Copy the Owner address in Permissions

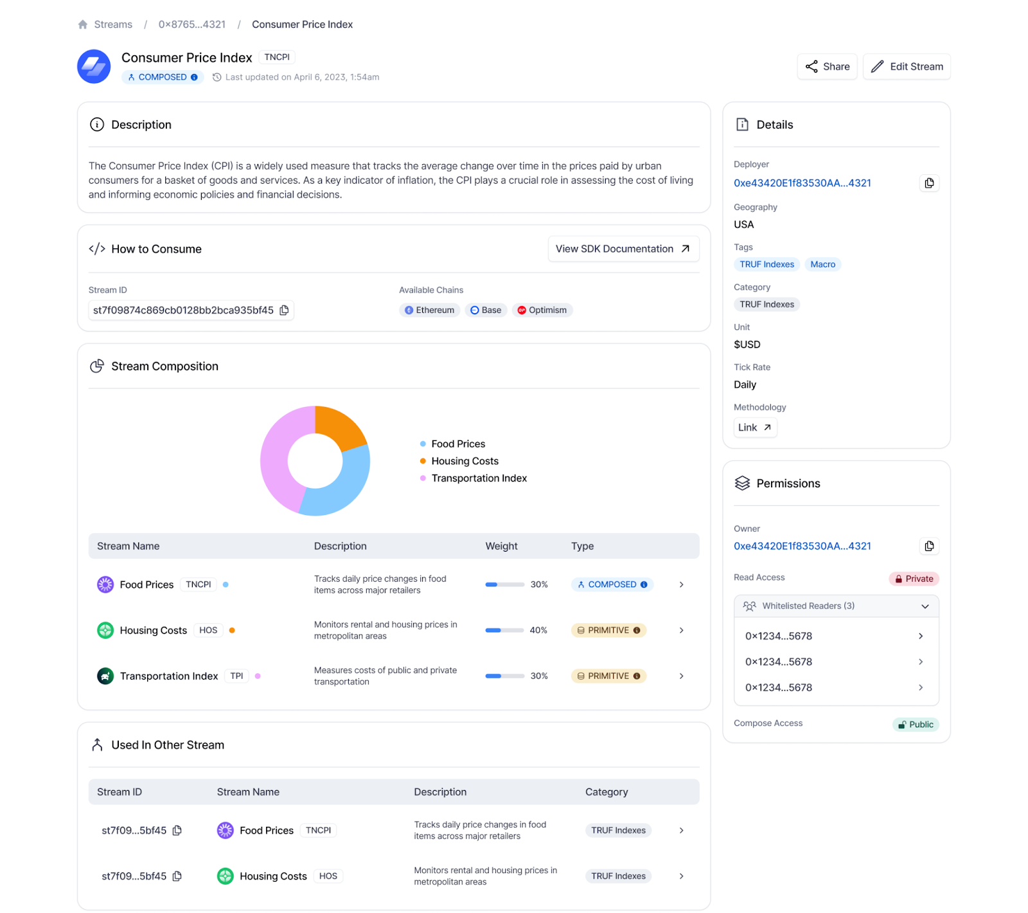pos(929,547)
